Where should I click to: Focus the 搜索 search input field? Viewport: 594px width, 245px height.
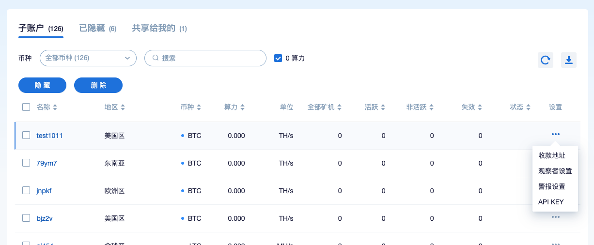pyautogui.click(x=205, y=58)
